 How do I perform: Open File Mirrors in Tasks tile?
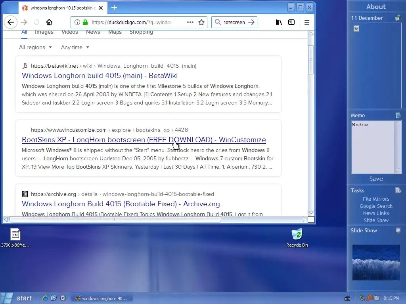(x=376, y=199)
